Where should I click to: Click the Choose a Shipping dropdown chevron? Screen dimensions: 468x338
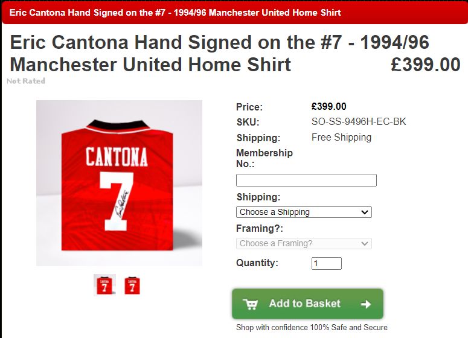(x=364, y=212)
